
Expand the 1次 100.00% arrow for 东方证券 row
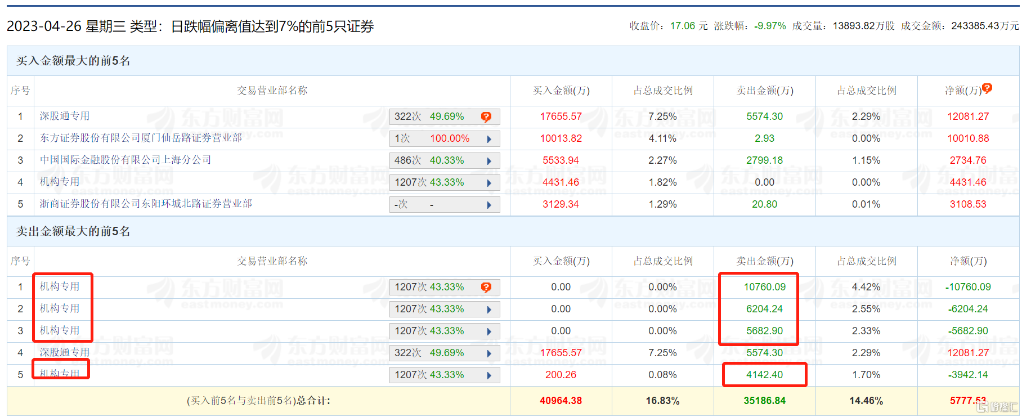pyautogui.click(x=489, y=139)
